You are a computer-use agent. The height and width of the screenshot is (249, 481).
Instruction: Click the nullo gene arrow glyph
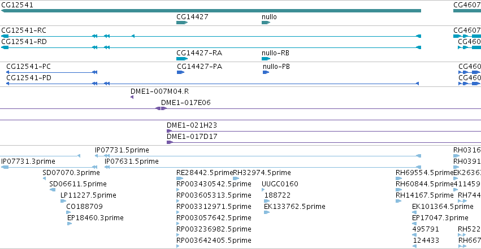[266, 23]
